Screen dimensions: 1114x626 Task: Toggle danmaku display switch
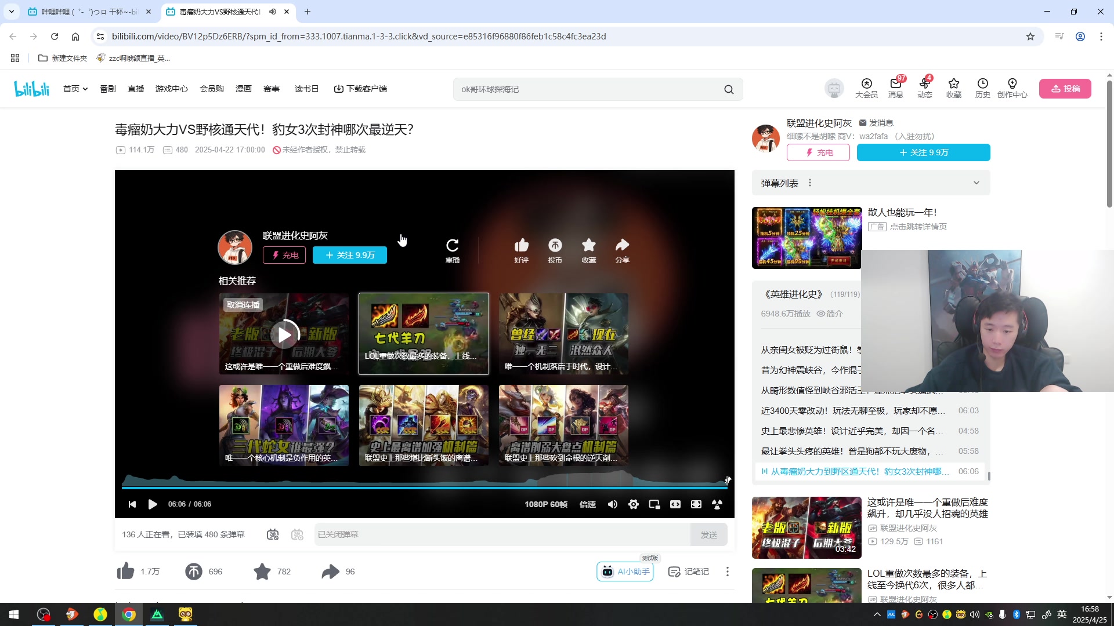point(273,534)
